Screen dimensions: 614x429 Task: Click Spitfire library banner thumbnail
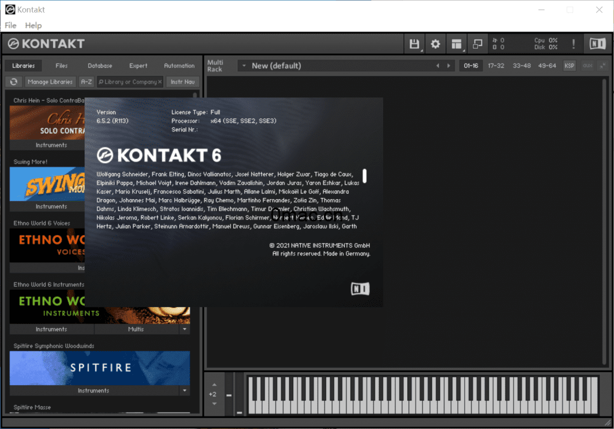coord(100,368)
